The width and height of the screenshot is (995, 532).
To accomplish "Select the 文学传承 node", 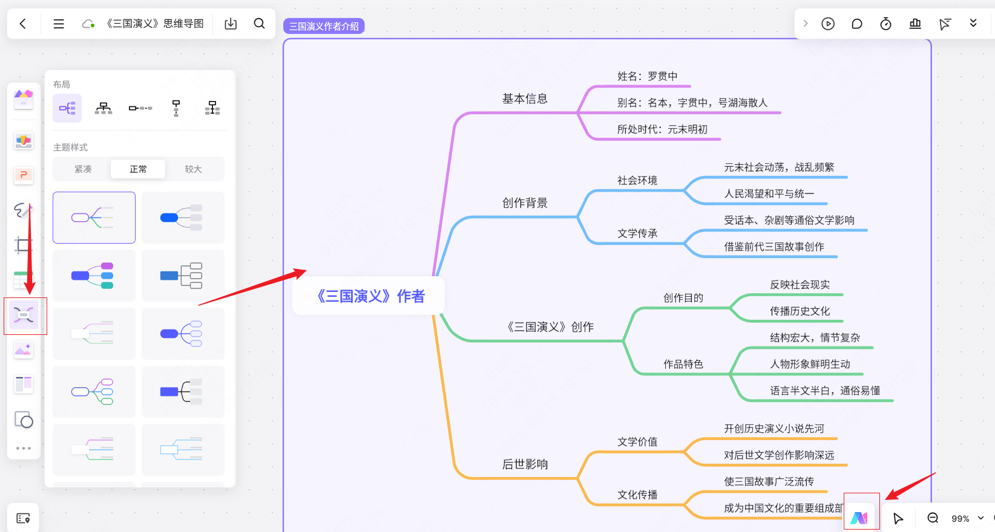I will click(637, 233).
